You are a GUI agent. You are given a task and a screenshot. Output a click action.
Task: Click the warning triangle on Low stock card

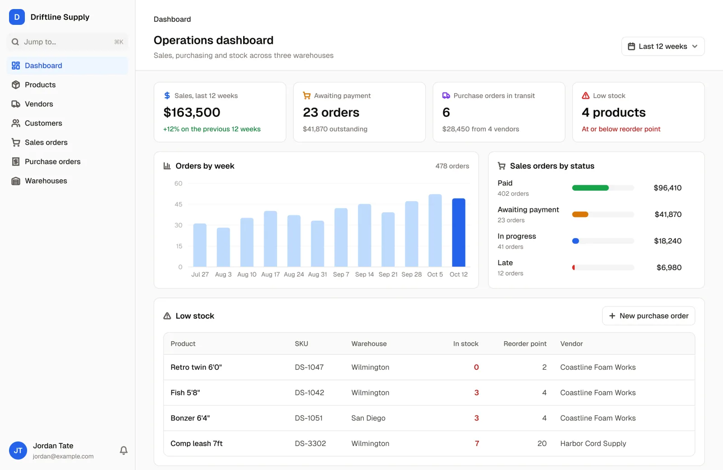[x=586, y=95]
